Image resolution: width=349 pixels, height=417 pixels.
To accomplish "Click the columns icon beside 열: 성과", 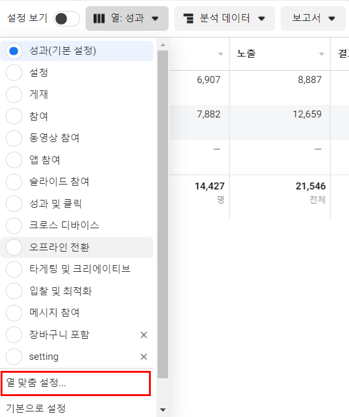I will click(99, 18).
